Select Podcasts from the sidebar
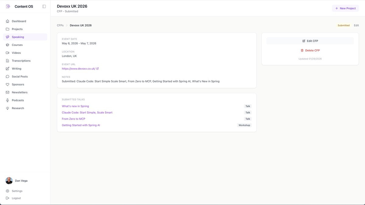The width and height of the screenshot is (365, 205). (25, 100)
